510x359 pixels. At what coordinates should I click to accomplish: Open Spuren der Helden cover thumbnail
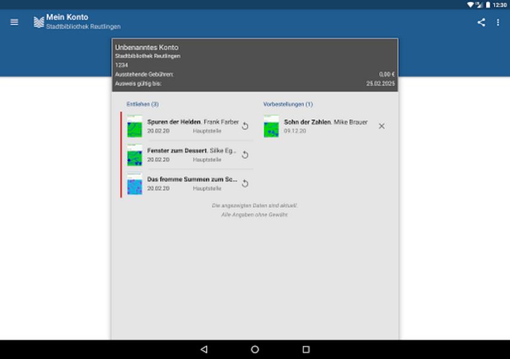point(135,126)
